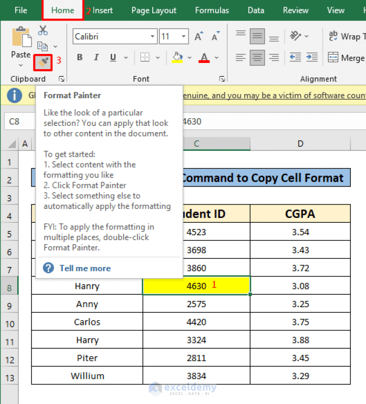Click the Format Painter brush icon
366x404 pixels.
point(43,62)
